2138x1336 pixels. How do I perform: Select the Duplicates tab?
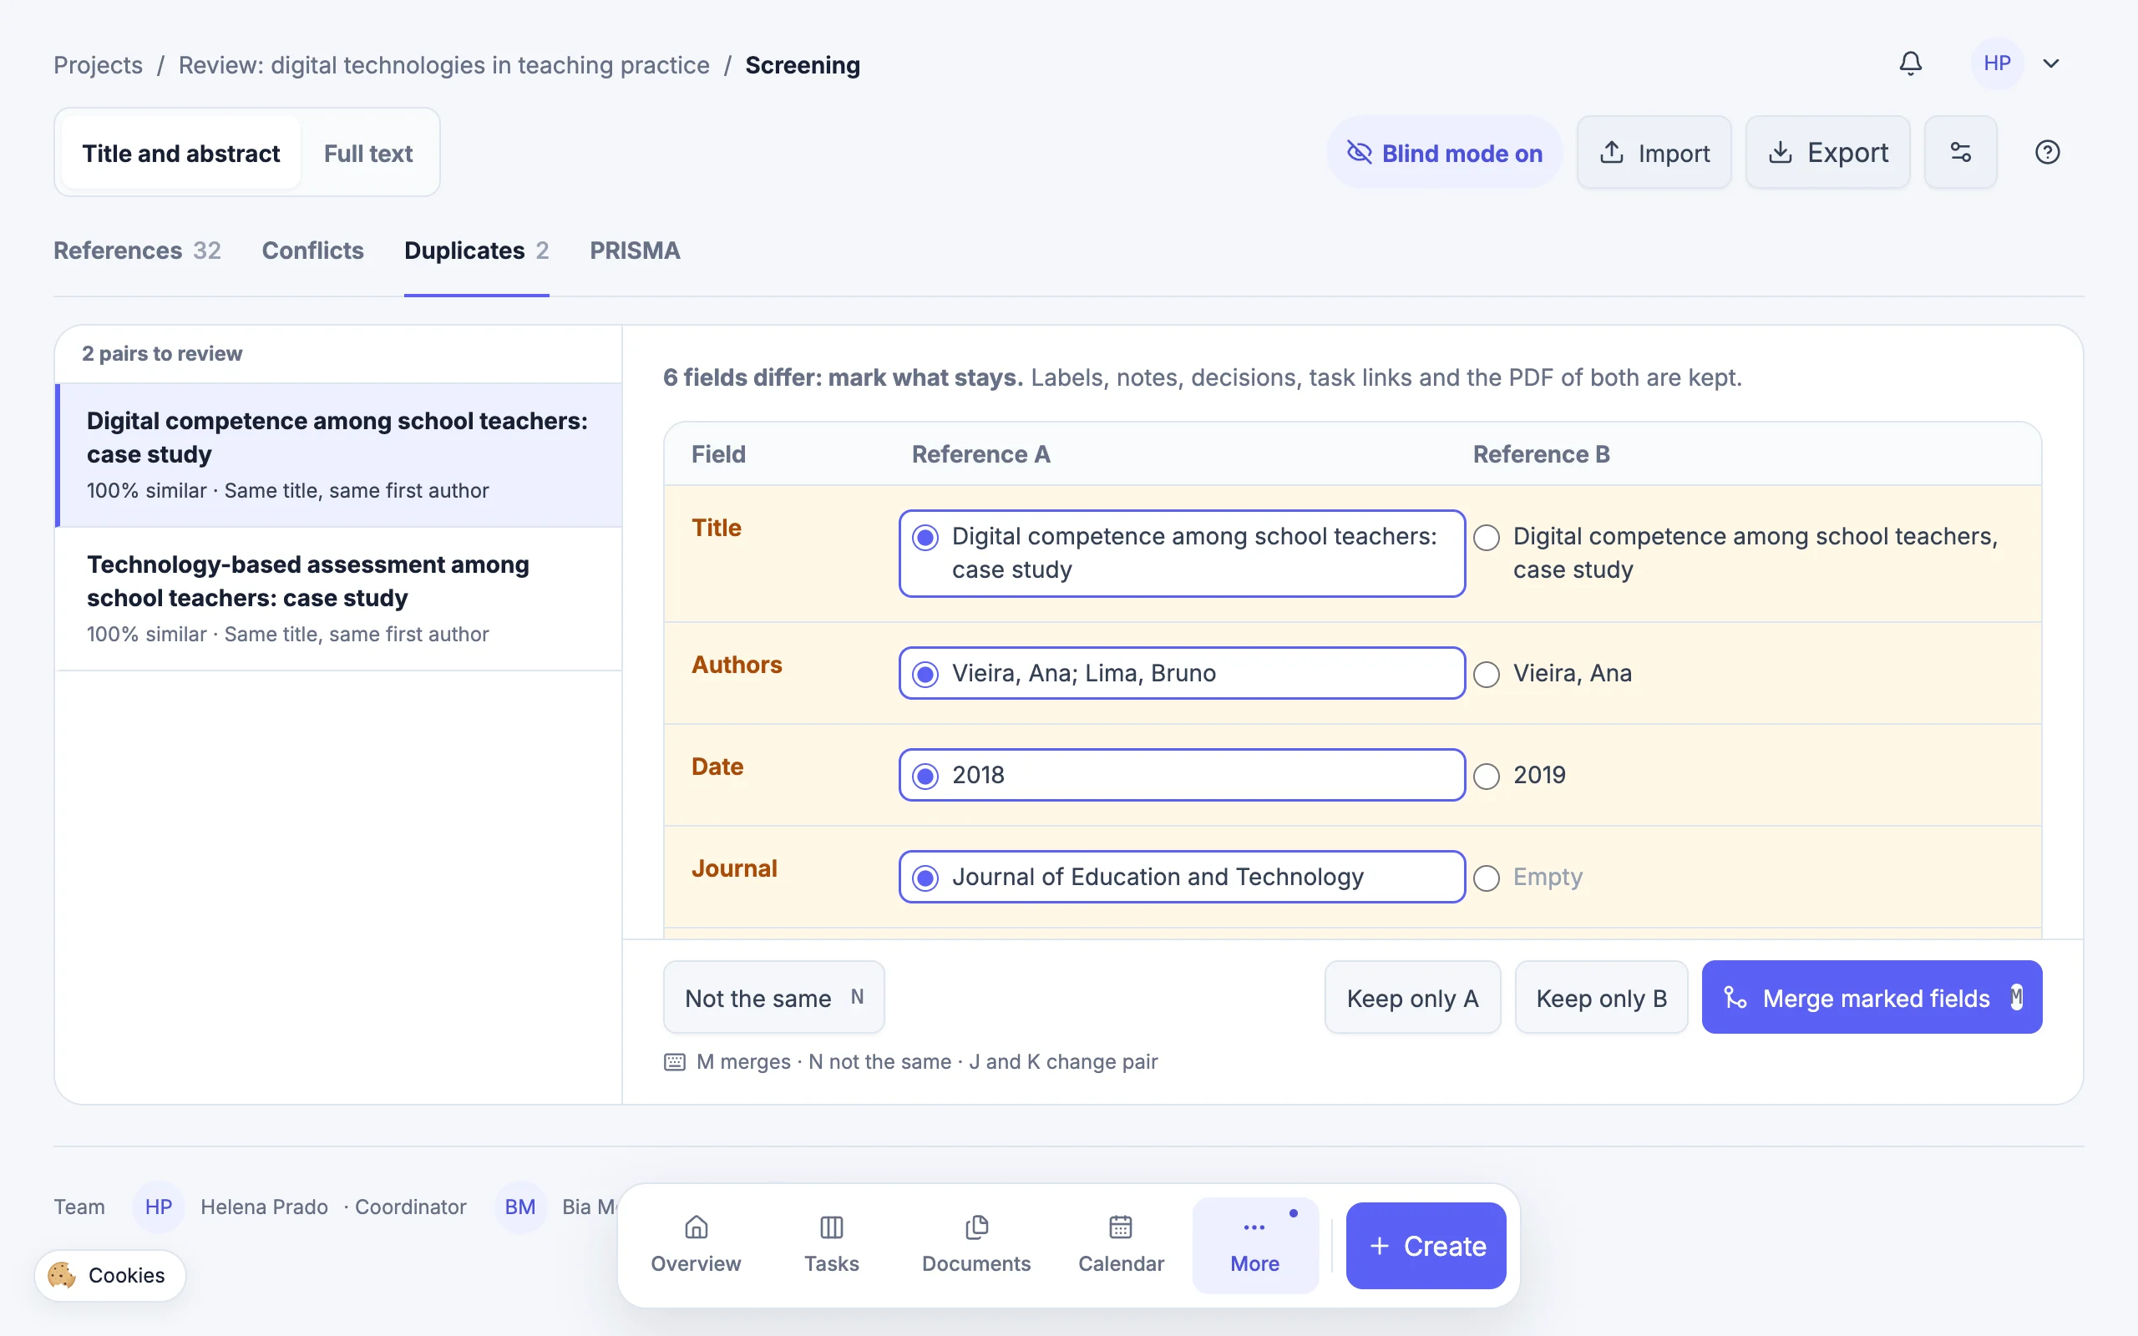pos(476,251)
